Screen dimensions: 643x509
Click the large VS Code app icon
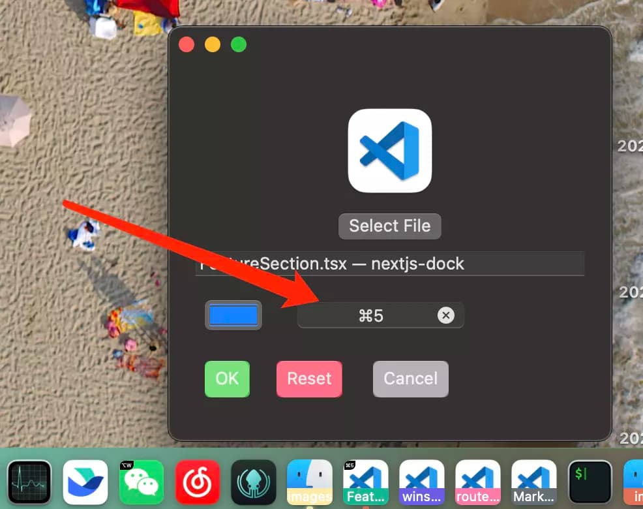pyautogui.click(x=389, y=151)
